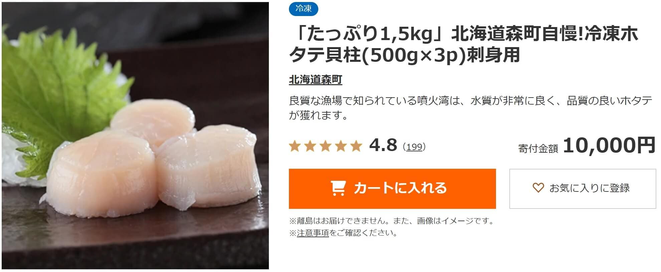This screenshot has width=661, height=272.
Task: Click the first rating star
Action: tap(295, 146)
